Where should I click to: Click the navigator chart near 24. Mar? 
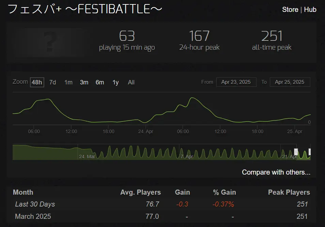(87, 157)
